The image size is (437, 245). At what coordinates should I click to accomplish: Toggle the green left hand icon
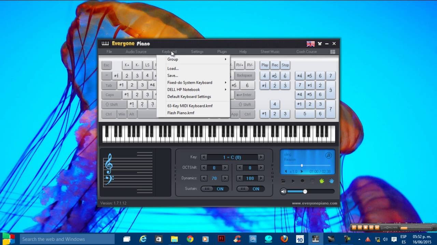click(x=322, y=181)
